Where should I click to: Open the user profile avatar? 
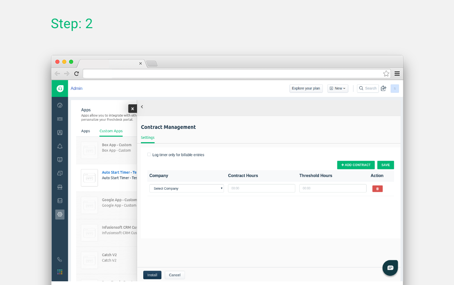pos(395,89)
